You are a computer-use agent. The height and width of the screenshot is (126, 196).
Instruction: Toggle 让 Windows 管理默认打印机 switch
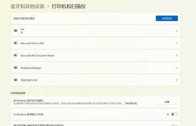tap(175, 114)
